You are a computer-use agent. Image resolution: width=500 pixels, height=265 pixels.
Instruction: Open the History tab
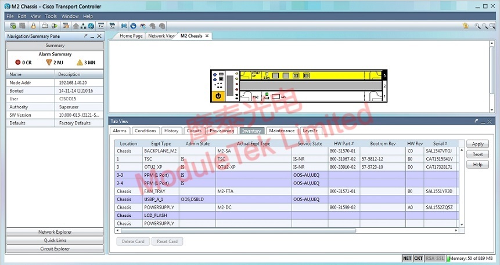click(x=171, y=131)
